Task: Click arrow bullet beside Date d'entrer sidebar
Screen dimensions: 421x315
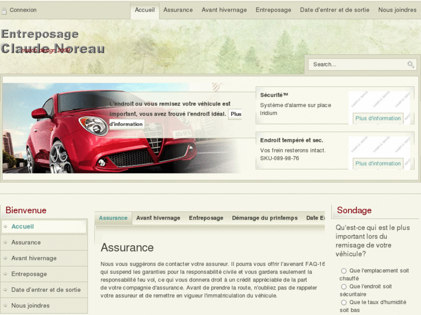Action: pyautogui.click(x=5, y=290)
